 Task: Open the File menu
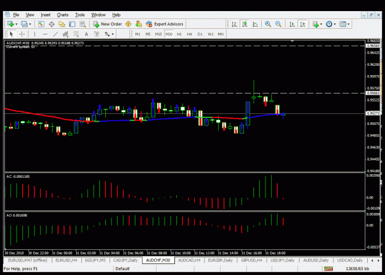tap(16, 15)
